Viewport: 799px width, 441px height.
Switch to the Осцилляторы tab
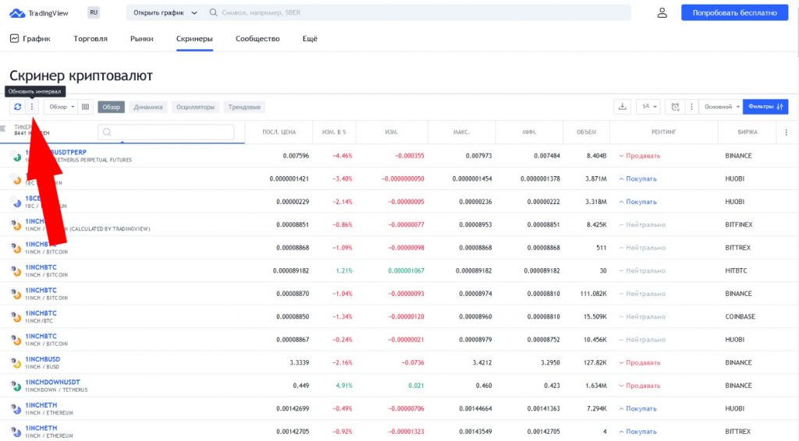click(x=196, y=107)
